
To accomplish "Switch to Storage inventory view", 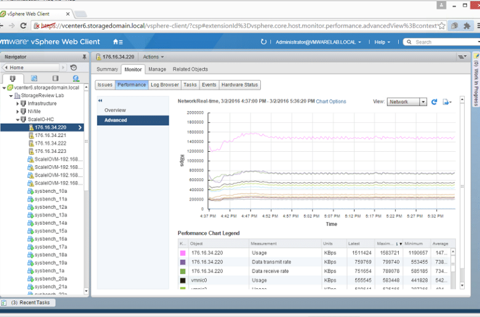I will pyautogui.click(x=55, y=78).
